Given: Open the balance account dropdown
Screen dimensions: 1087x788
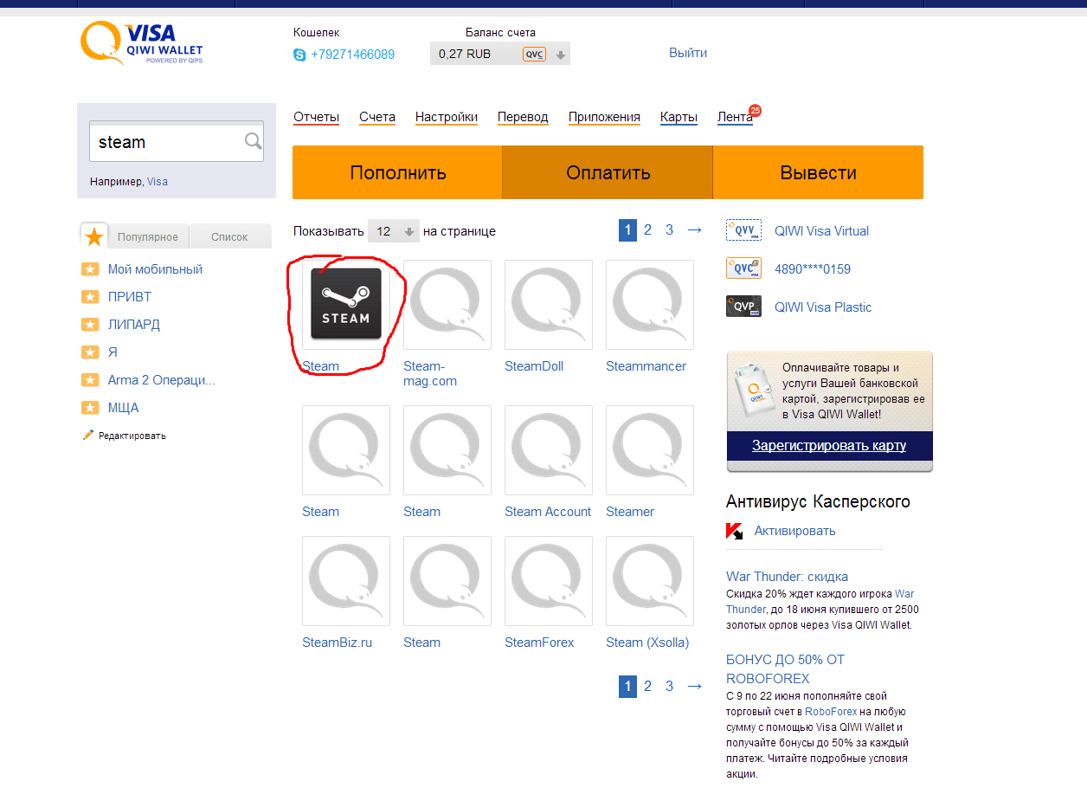Looking at the screenshot, I should [x=500, y=54].
